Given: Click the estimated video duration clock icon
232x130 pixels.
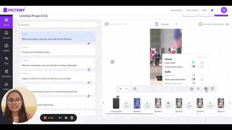Looking at the screenshot, I should tap(200, 24).
